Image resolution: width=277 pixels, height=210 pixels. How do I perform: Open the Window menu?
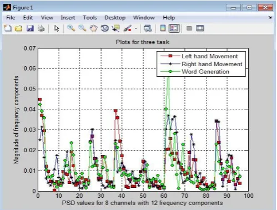pyautogui.click(x=144, y=18)
